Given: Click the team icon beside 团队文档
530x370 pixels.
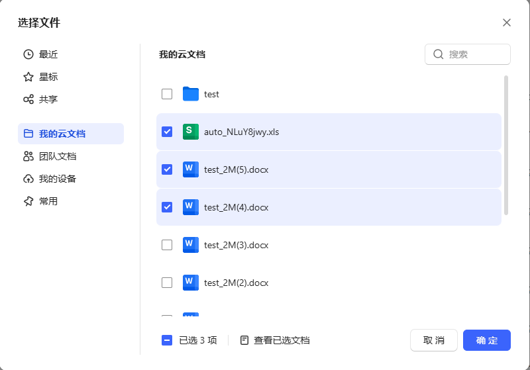Looking at the screenshot, I should tap(28, 156).
